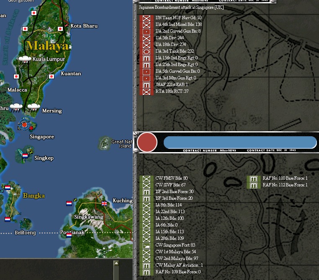Click the Singapore target crosshair on map
This screenshot has width=319, height=280.
pyautogui.click(x=24, y=125)
